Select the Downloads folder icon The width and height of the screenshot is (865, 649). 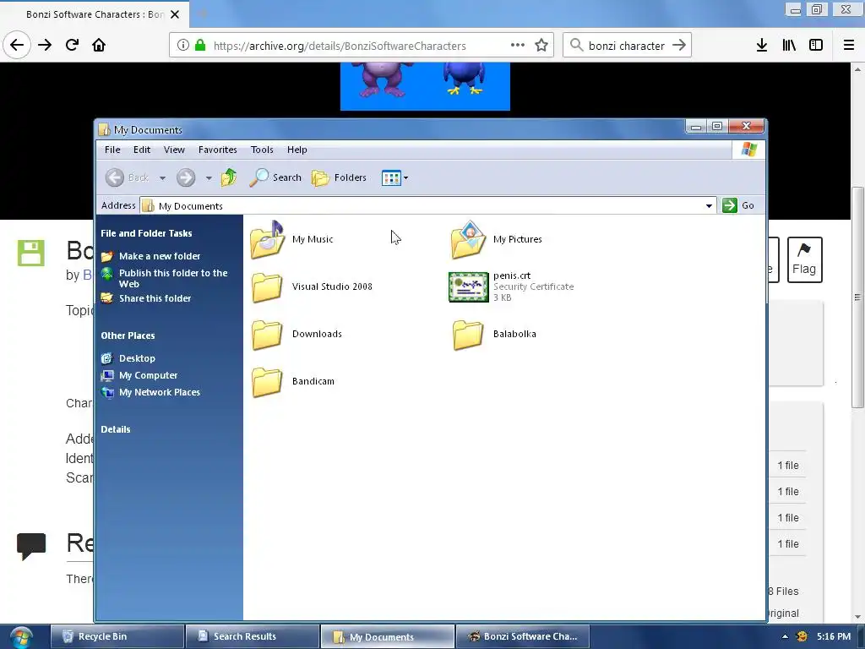(268, 335)
